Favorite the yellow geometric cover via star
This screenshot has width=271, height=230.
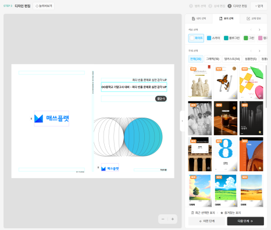[260, 96]
